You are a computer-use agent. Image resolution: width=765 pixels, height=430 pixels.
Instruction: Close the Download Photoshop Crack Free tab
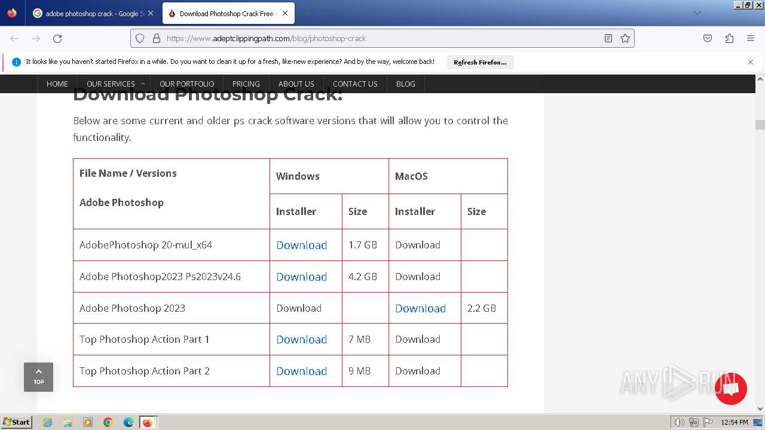(x=285, y=13)
